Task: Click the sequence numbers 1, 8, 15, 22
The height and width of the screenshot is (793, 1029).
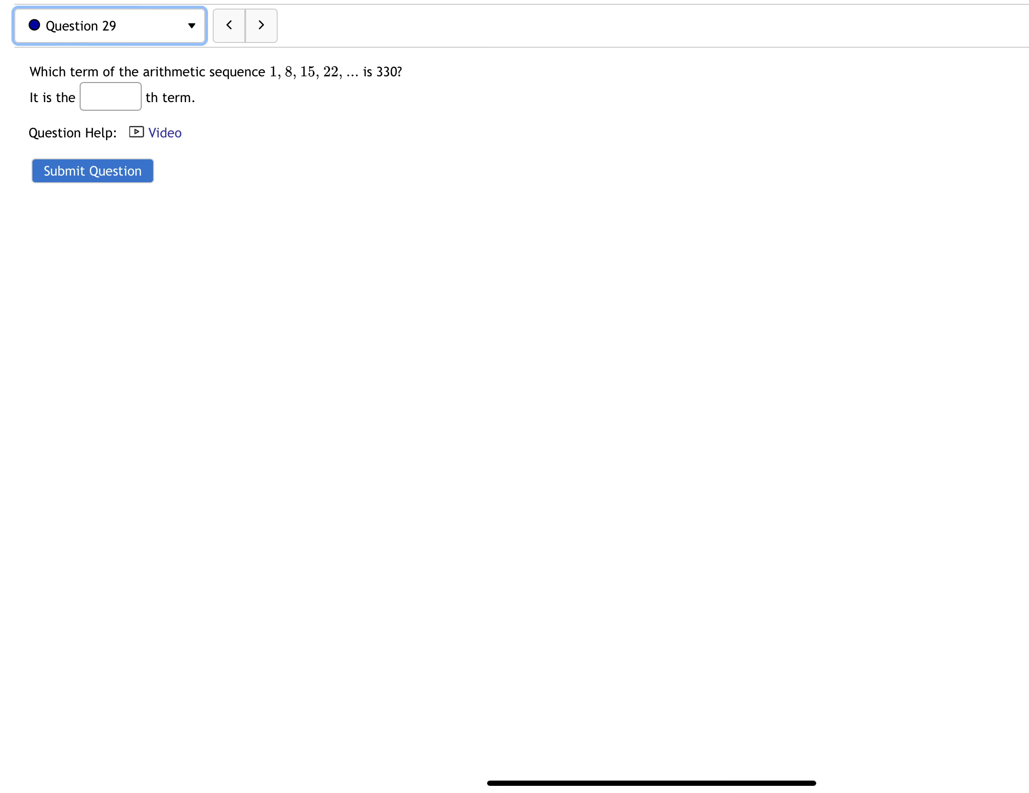Action: point(305,72)
